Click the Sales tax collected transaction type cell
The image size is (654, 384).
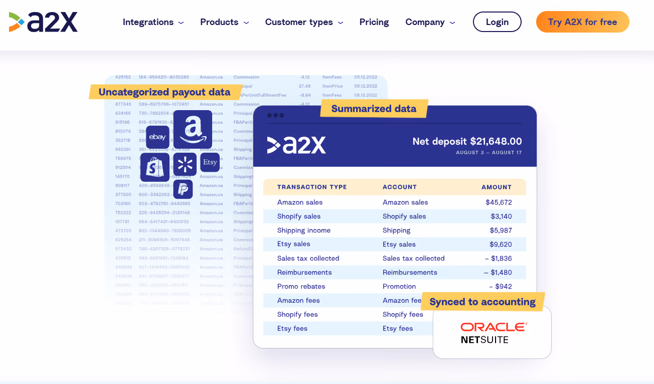click(x=308, y=258)
